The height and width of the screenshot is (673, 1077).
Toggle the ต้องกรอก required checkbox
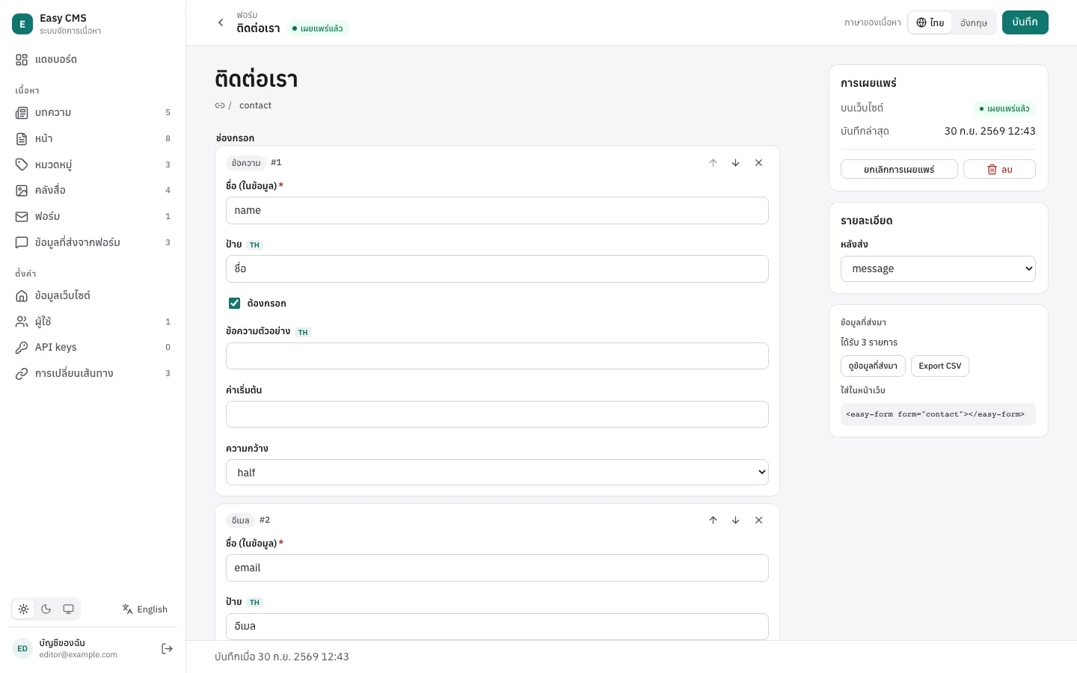(234, 303)
